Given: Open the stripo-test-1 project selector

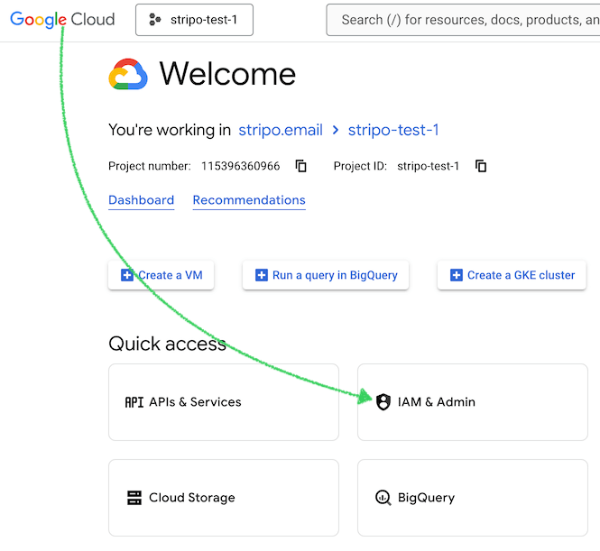Looking at the screenshot, I should coord(194,20).
